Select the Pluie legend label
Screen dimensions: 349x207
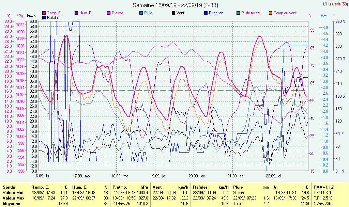coord(148,13)
